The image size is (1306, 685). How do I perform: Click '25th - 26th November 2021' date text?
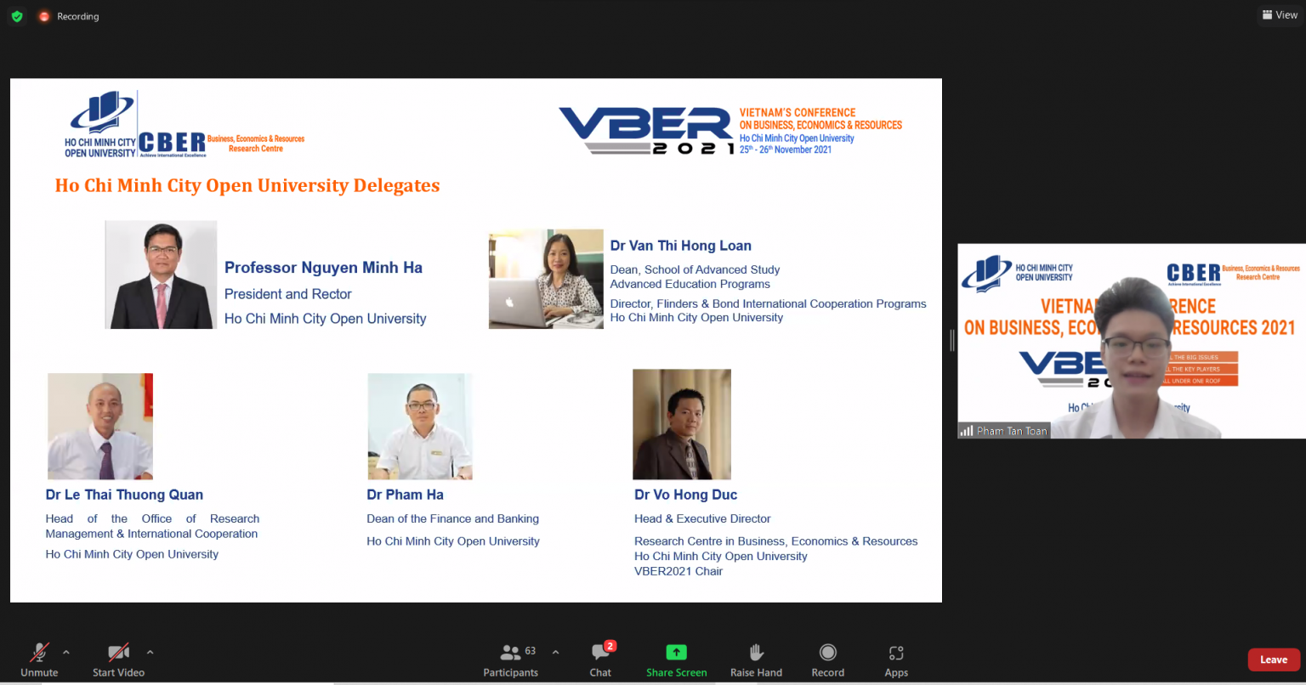coord(785,150)
